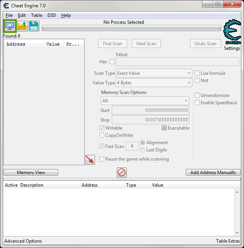Open the Edit menu
Image resolution: width=244 pixels, height=248 pixels.
pos(22,15)
